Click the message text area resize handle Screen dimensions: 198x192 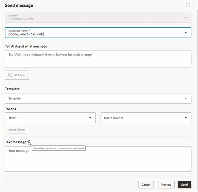(x=190, y=170)
